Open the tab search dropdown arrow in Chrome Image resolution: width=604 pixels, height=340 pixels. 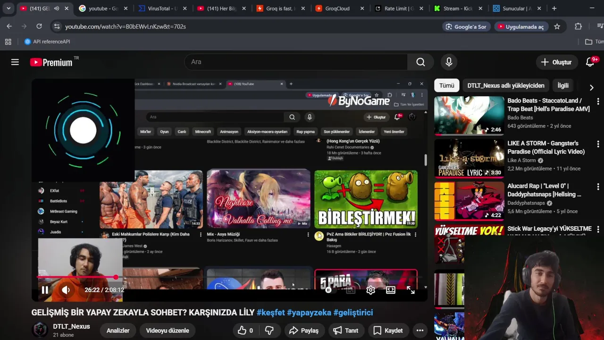point(8,8)
